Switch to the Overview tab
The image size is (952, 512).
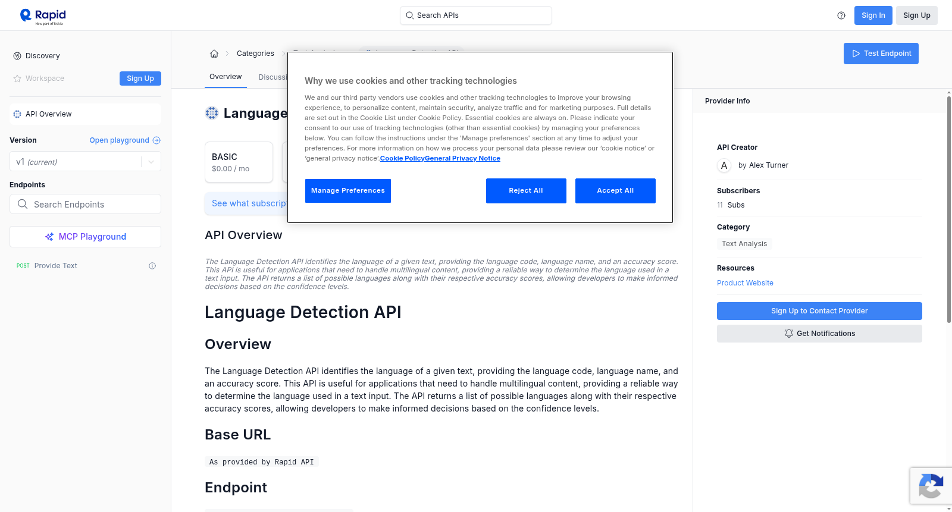226,77
